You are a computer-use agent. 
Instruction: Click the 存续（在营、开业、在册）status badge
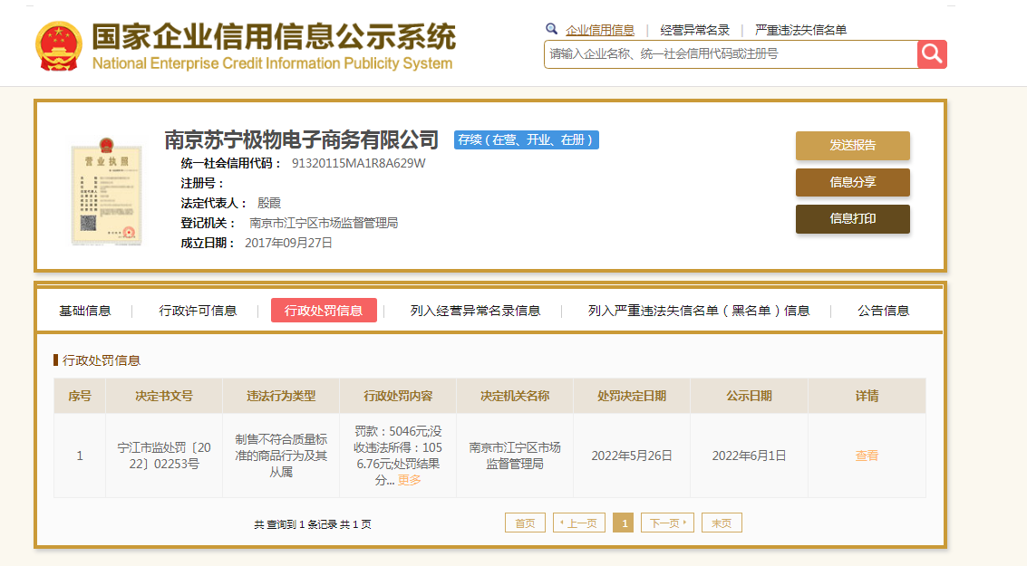coord(527,140)
